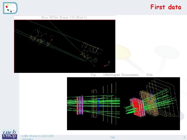
Task: Click the XYZ axis orientation indicator
Action: pyautogui.click(x=107, y=64)
